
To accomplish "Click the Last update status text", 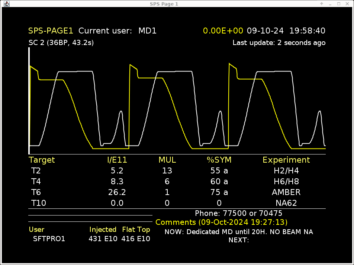I will [279, 43].
